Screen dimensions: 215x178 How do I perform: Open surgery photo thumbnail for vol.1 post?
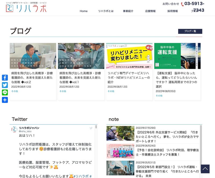(81, 56)
